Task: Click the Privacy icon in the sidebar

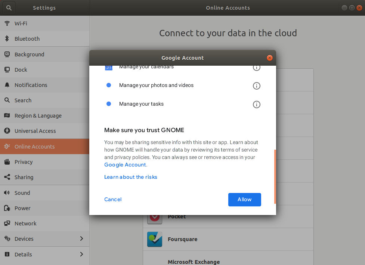Action: click(x=7, y=162)
